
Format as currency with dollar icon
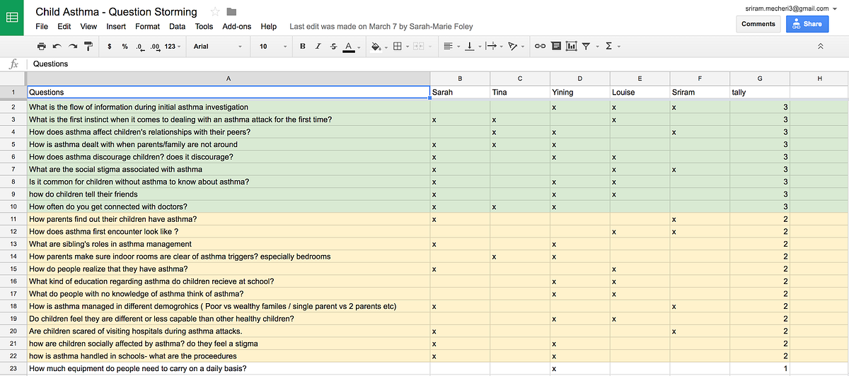(x=110, y=46)
